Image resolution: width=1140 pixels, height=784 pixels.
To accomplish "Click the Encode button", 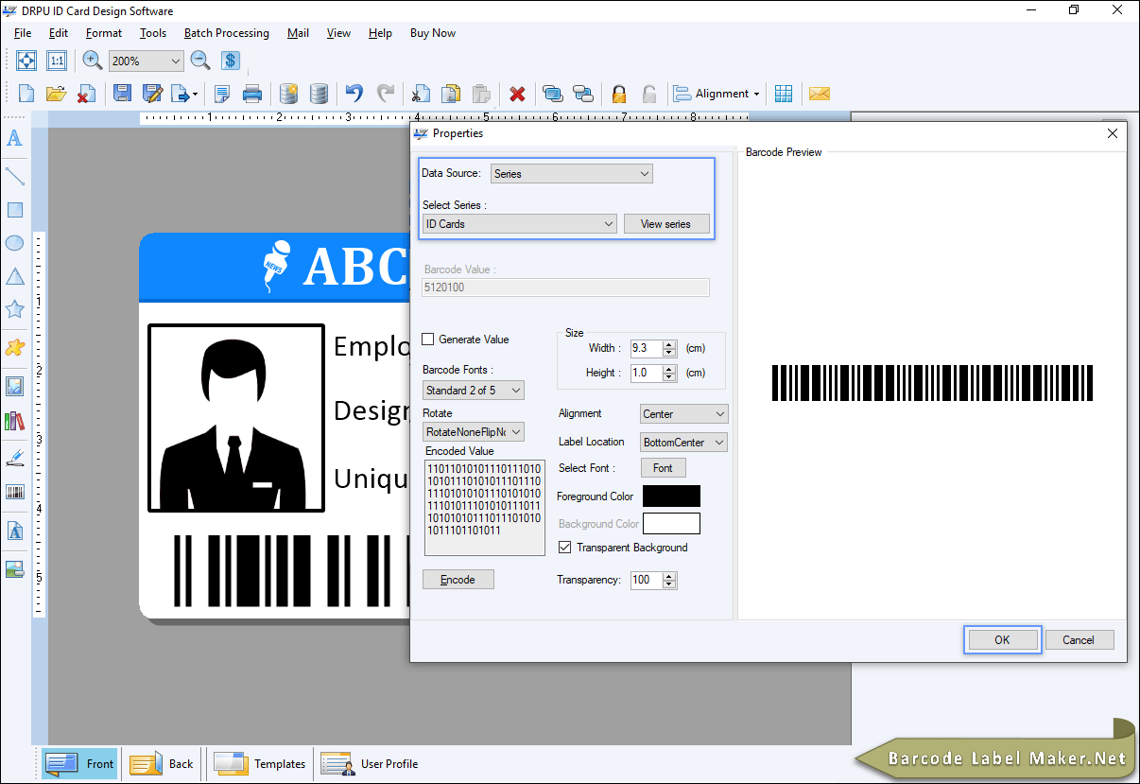I will click(x=458, y=580).
